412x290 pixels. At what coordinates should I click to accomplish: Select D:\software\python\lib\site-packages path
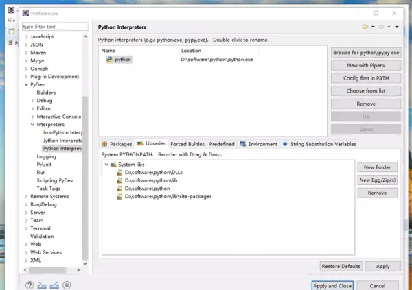click(168, 197)
